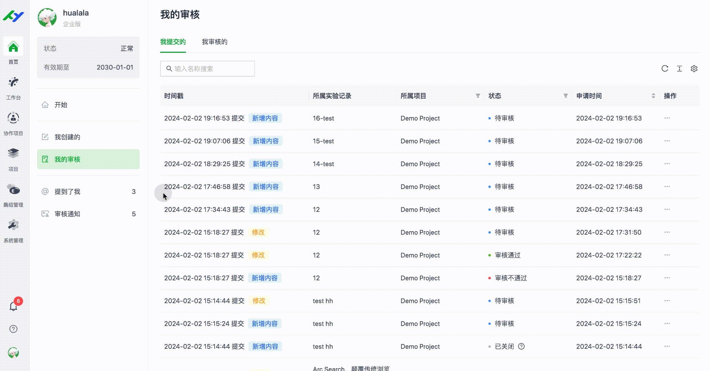Switch to 我审核的 tab

click(x=215, y=42)
